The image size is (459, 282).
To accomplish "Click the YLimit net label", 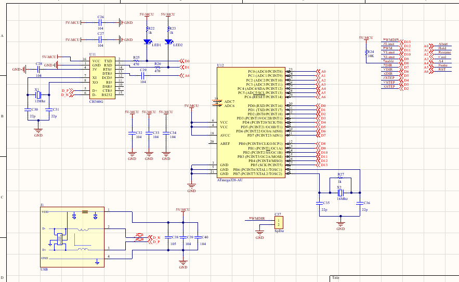I will point(389,52).
